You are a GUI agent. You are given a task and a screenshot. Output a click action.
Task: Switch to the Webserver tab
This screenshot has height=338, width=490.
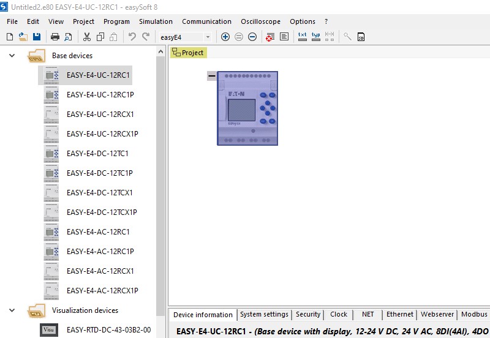[x=437, y=314]
